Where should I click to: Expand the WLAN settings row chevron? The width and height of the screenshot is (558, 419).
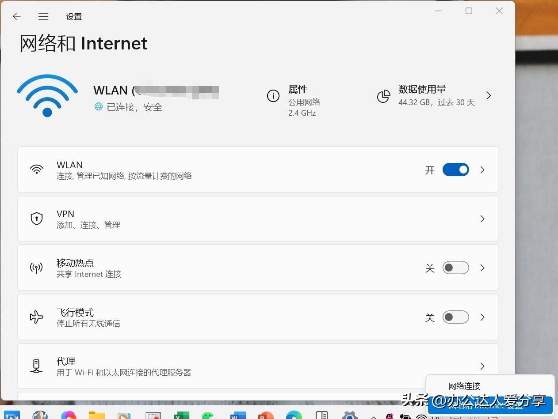tap(482, 170)
